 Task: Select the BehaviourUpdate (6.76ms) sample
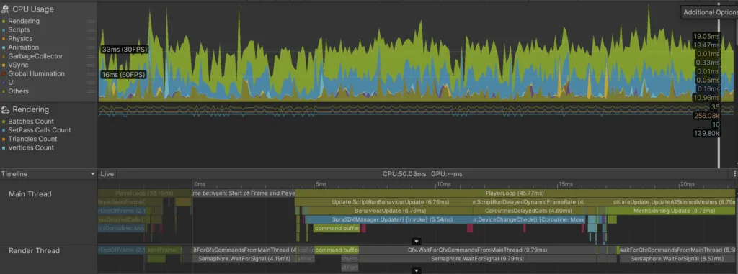[390, 211]
